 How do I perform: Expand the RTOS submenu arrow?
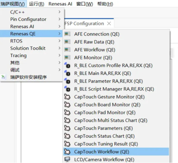coord(59,41)
